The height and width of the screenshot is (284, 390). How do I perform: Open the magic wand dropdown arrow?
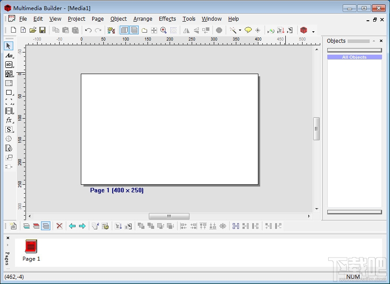point(240,31)
